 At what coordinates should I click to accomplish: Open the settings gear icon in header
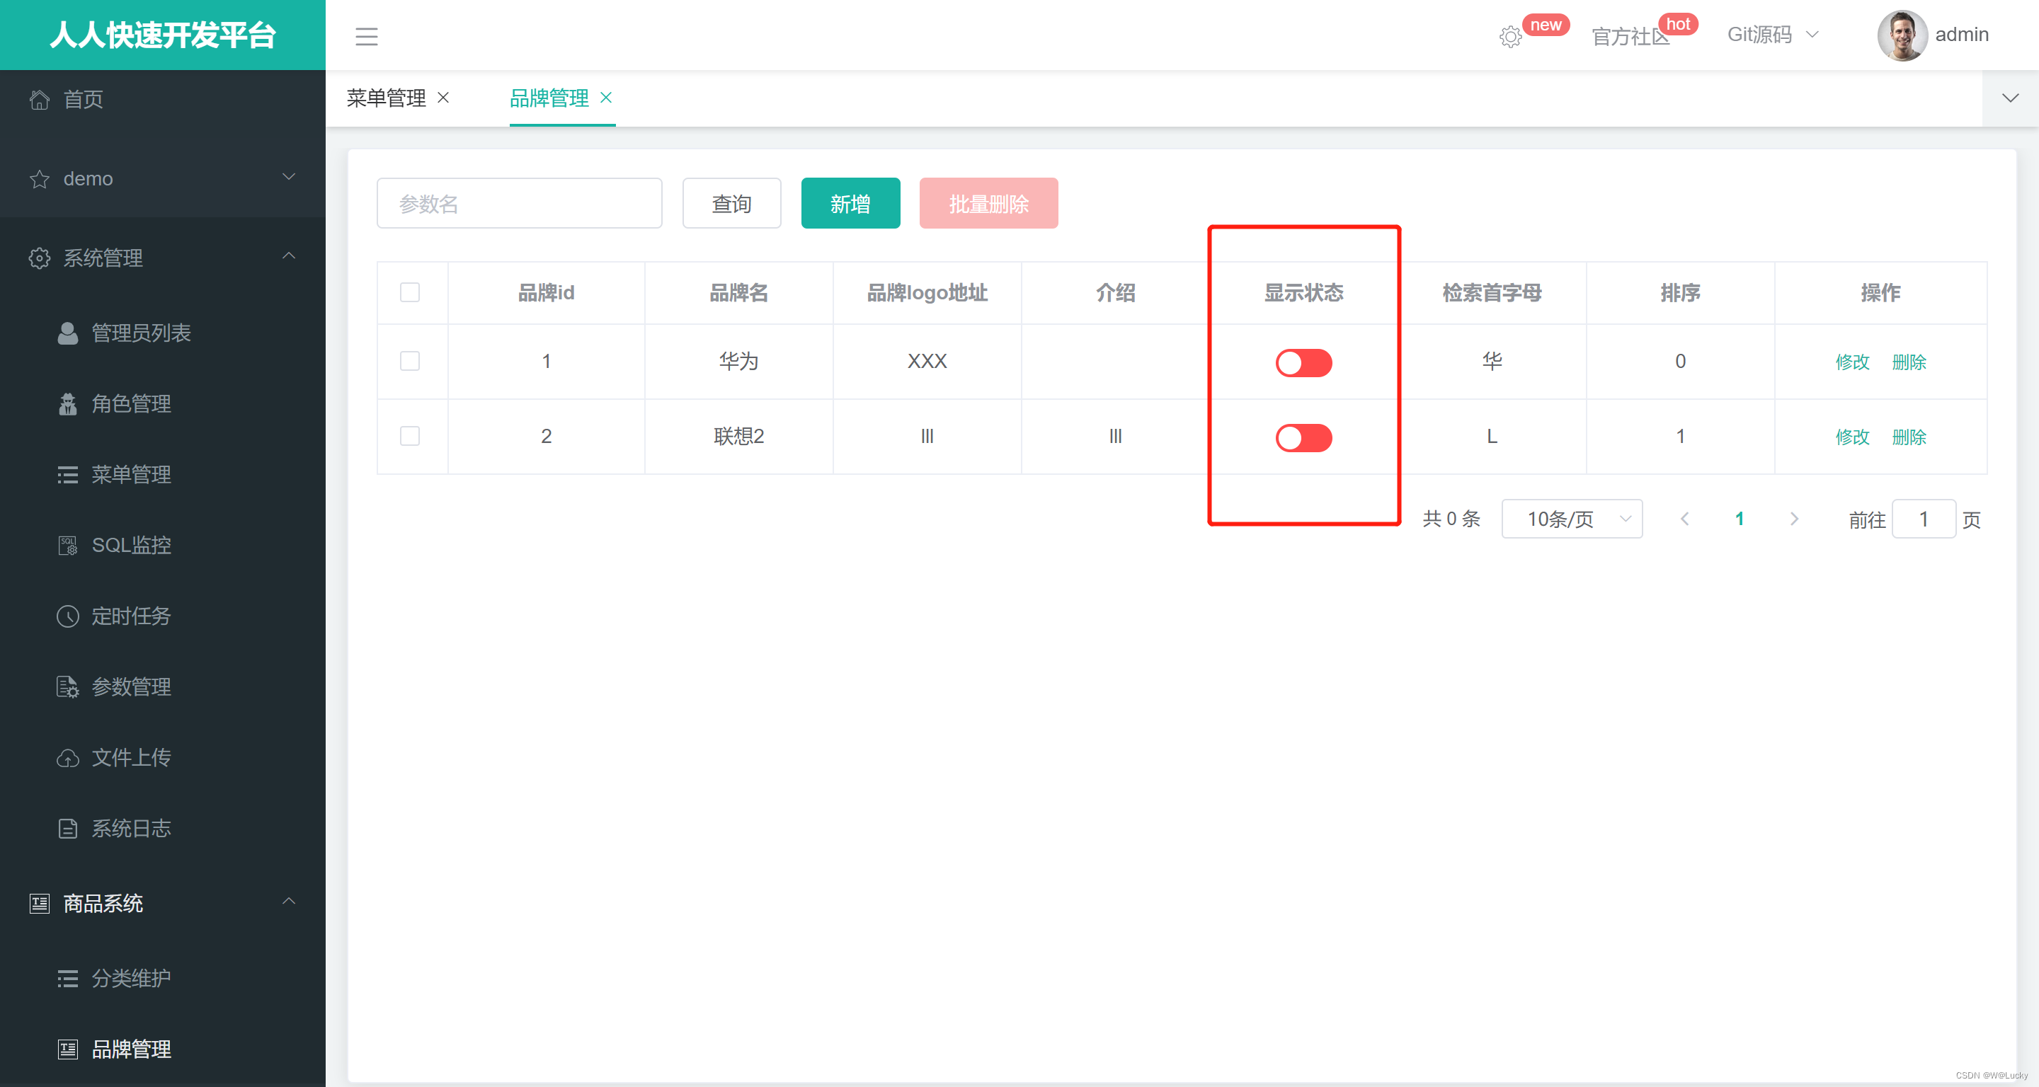pos(1509,38)
